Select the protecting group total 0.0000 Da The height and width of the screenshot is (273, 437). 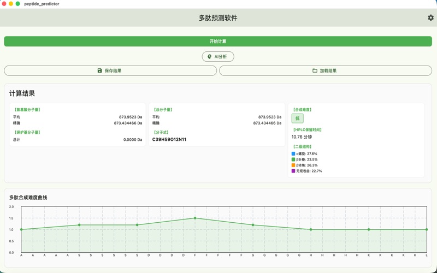[x=133, y=140]
